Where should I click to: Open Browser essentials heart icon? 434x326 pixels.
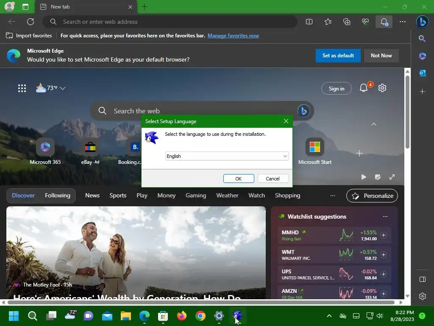[365, 22]
